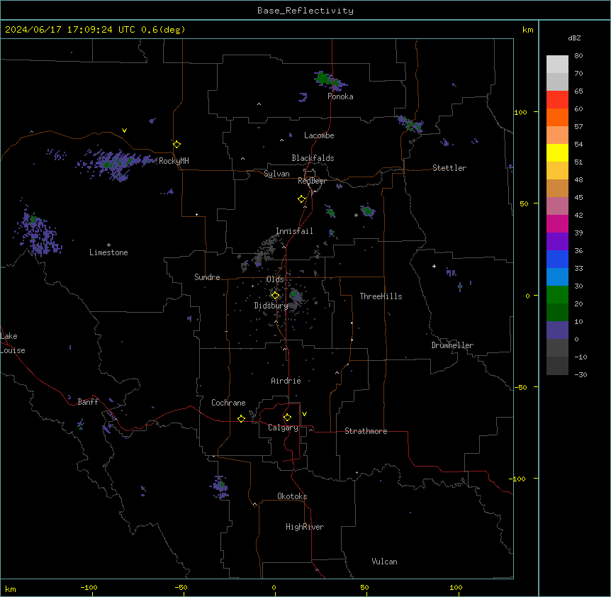
Task: Click the Airdrie label
Action: click(x=286, y=381)
